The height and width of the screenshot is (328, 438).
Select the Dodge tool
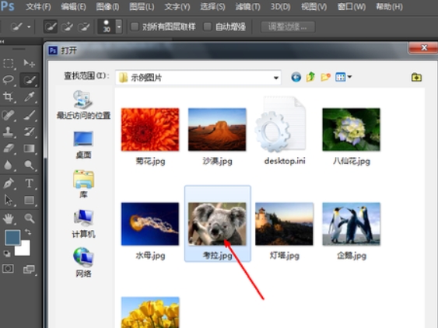(x=29, y=165)
